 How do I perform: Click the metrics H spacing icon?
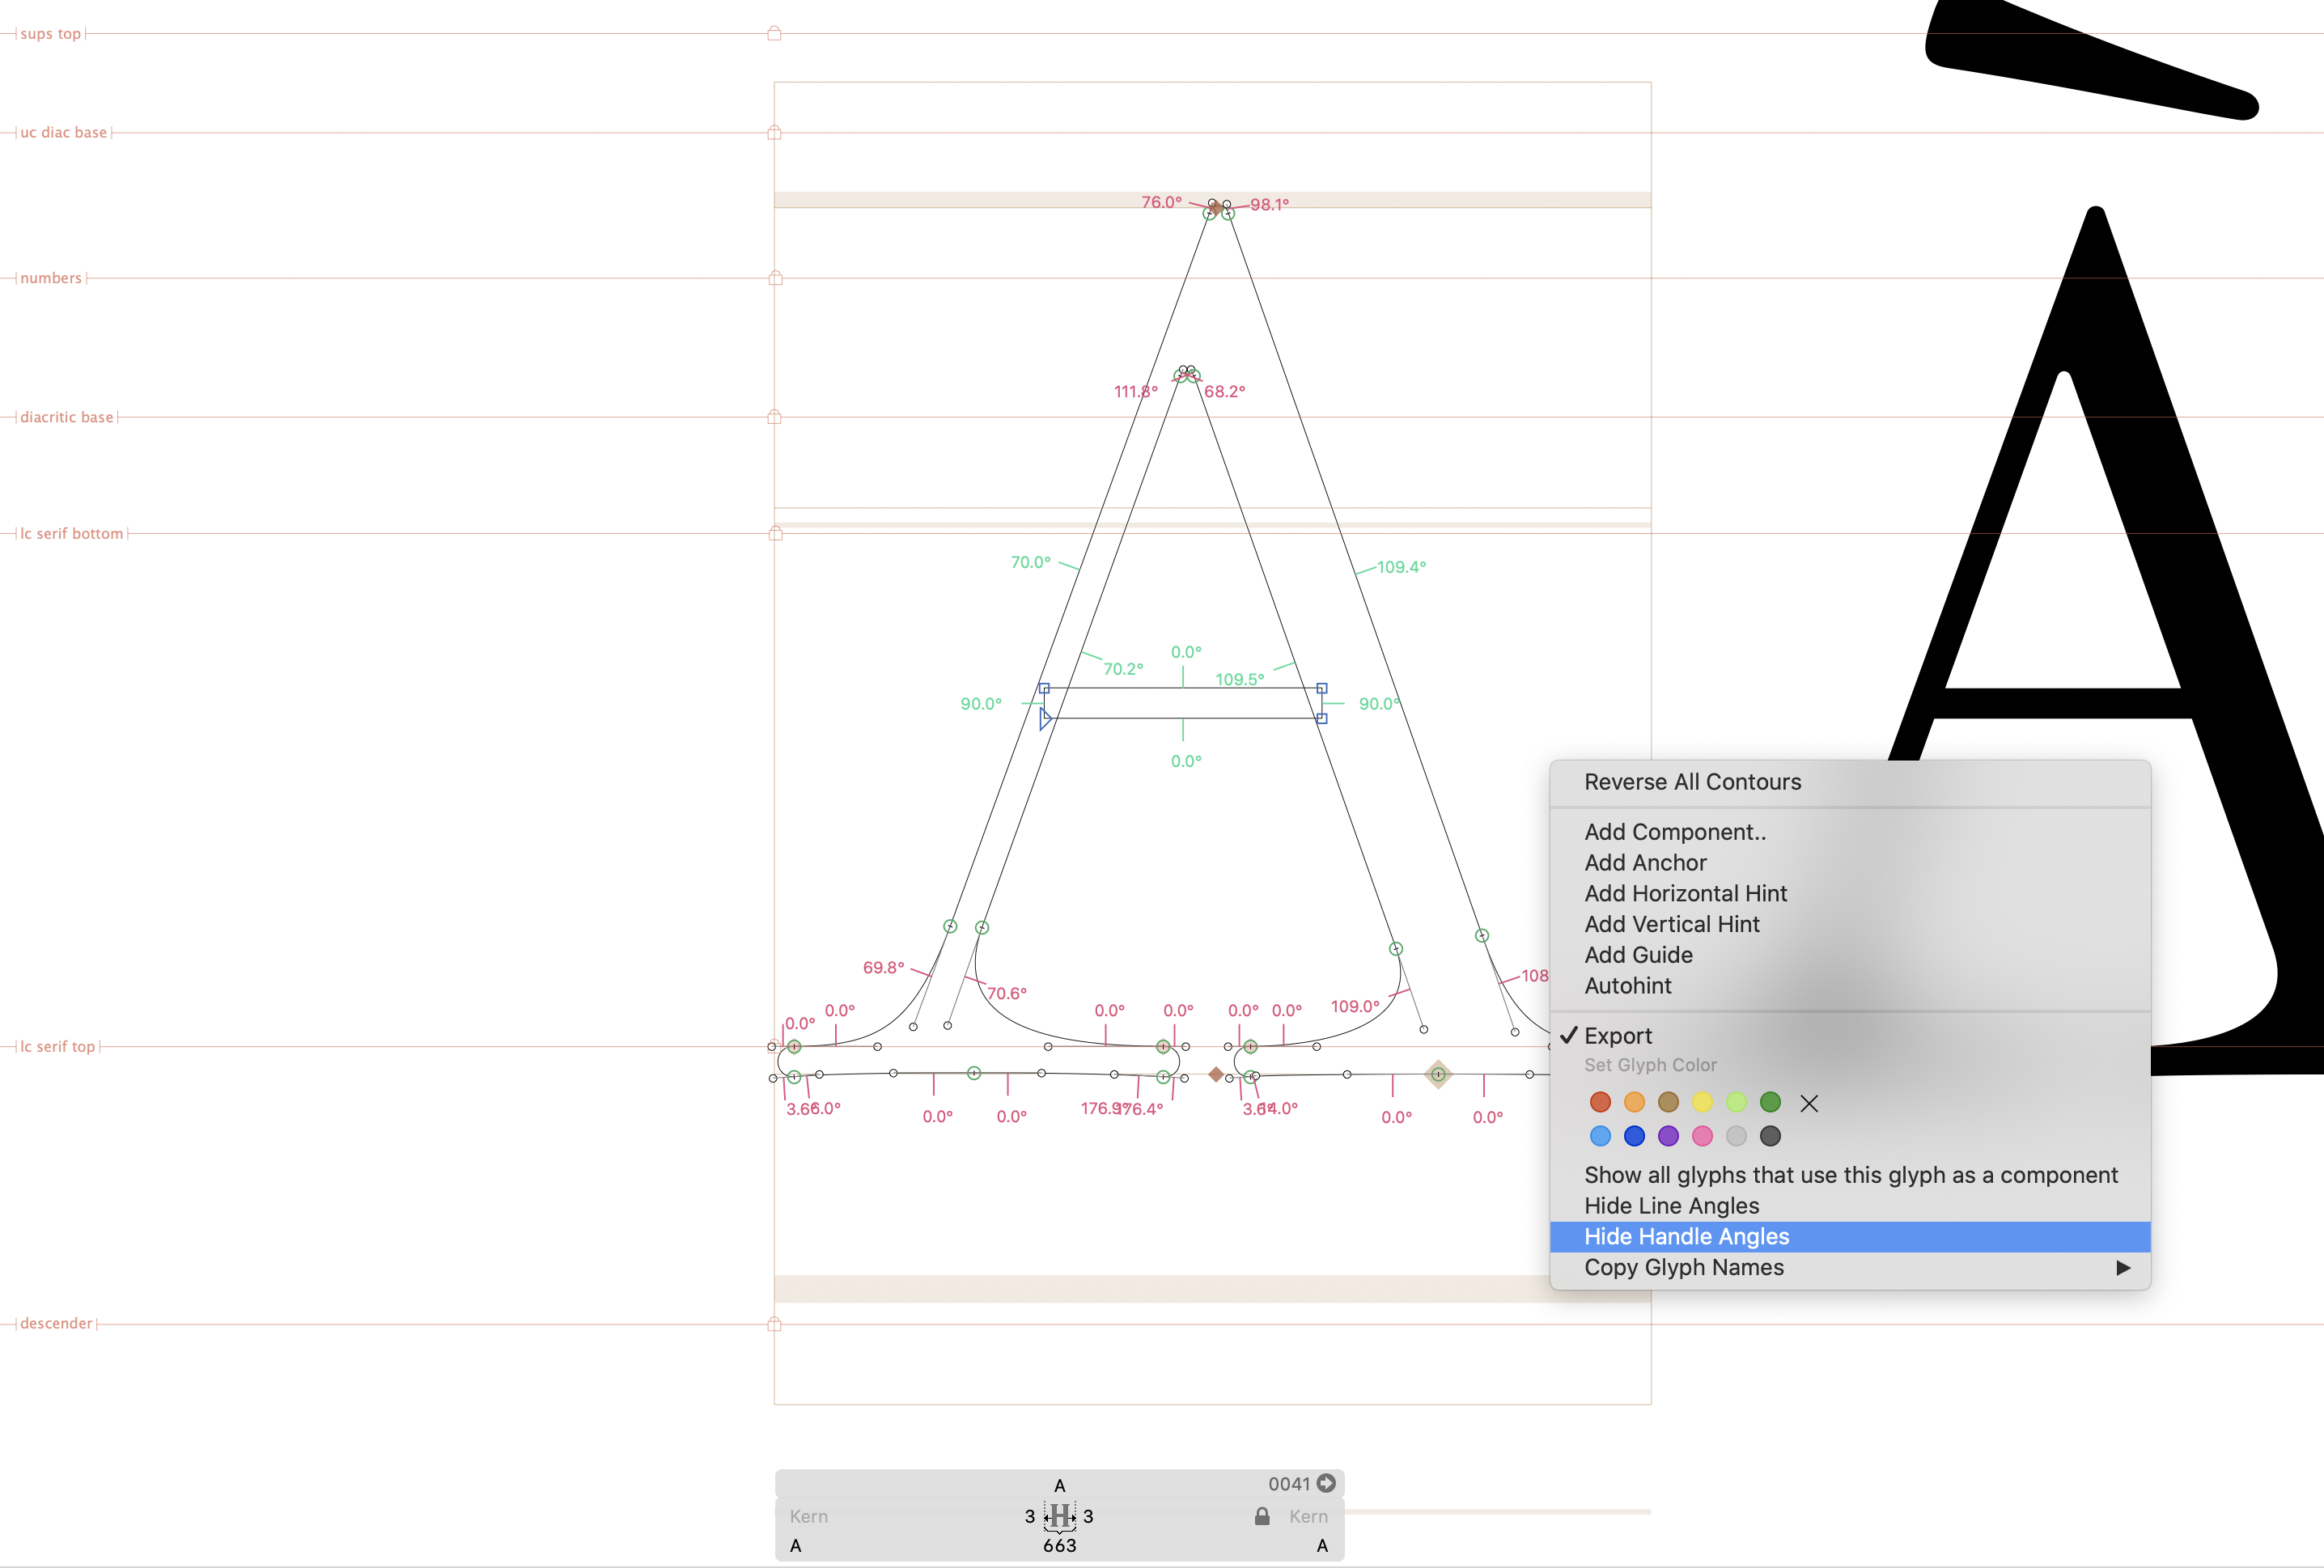click(x=1059, y=1516)
